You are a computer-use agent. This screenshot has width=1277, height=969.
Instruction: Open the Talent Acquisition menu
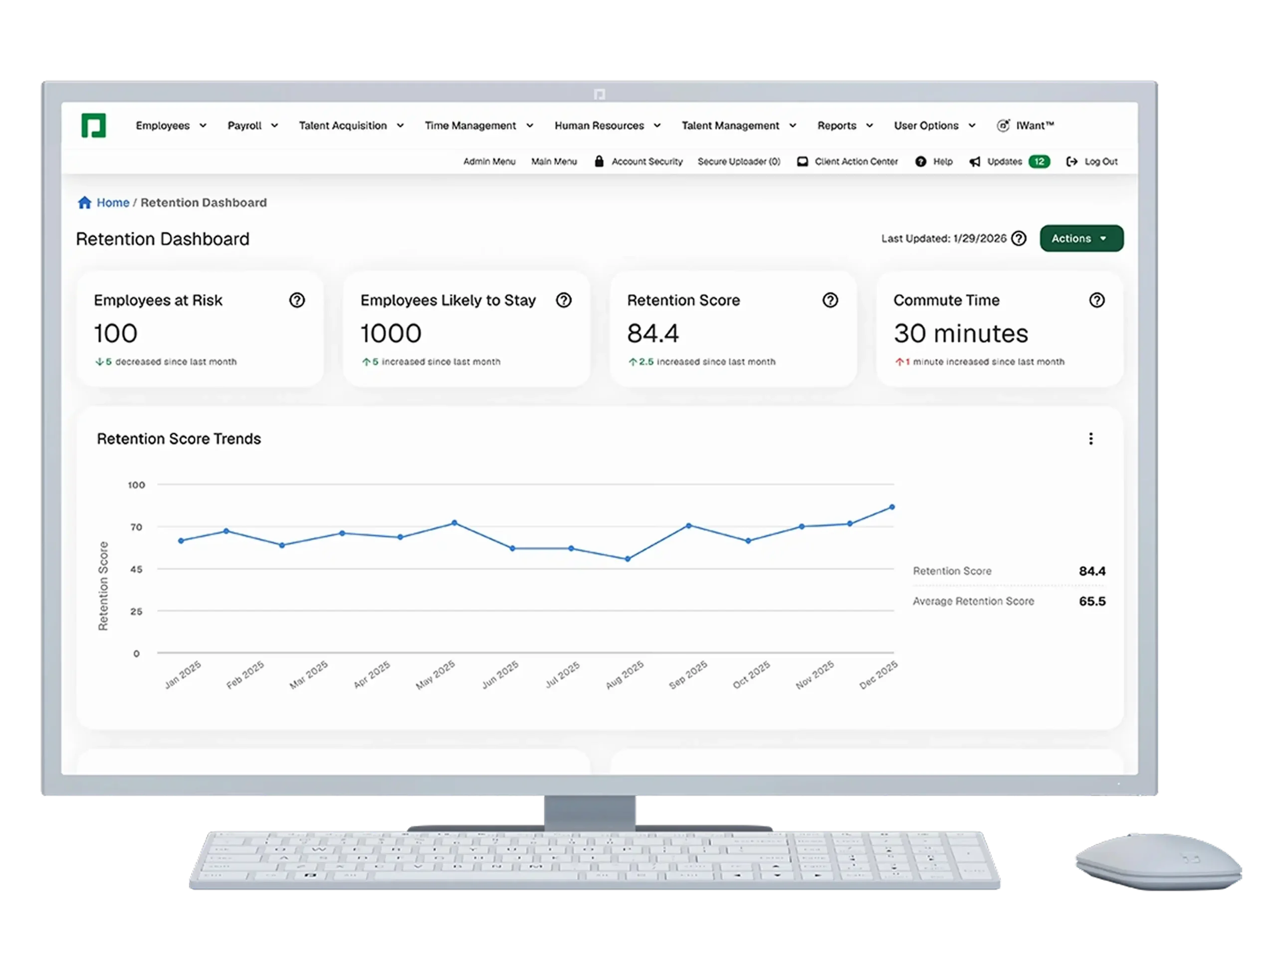pyautogui.click(x=351, y=126)
